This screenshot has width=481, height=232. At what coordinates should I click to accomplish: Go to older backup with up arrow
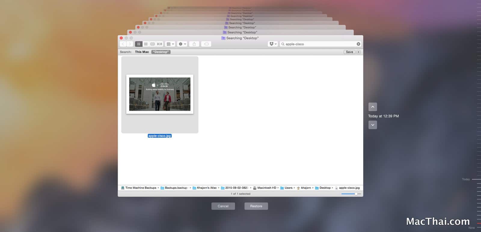click(372, 107)
